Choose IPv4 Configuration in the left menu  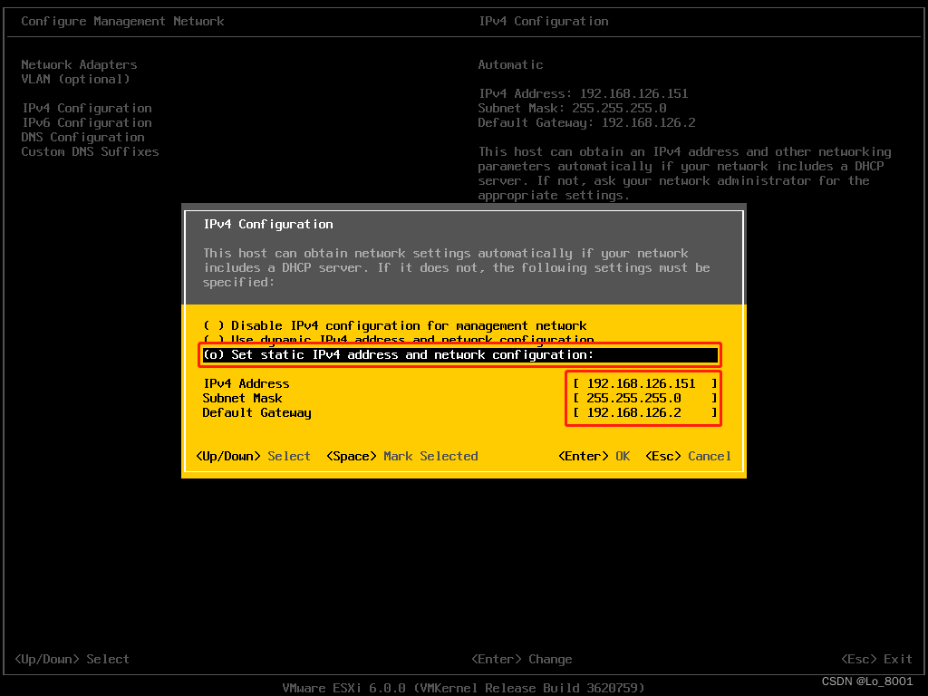pos(87,109)
